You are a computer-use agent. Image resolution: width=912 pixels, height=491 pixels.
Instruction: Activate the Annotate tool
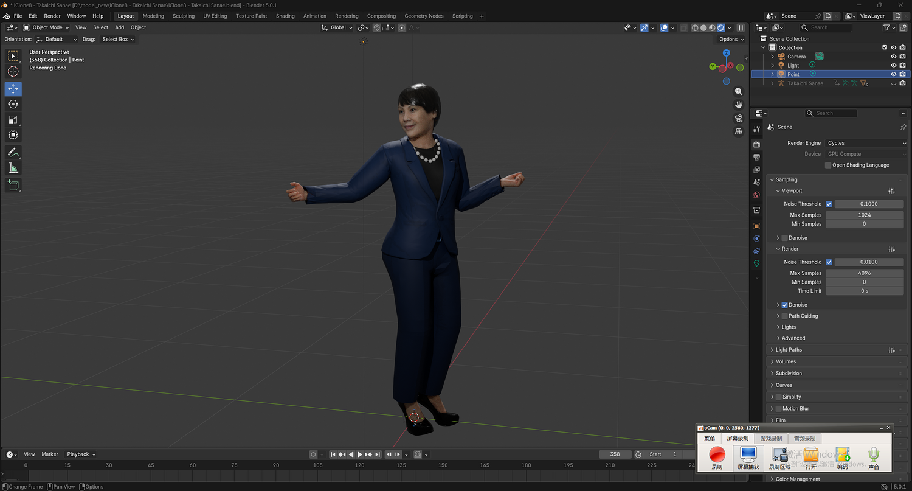[x=13, y=152]
